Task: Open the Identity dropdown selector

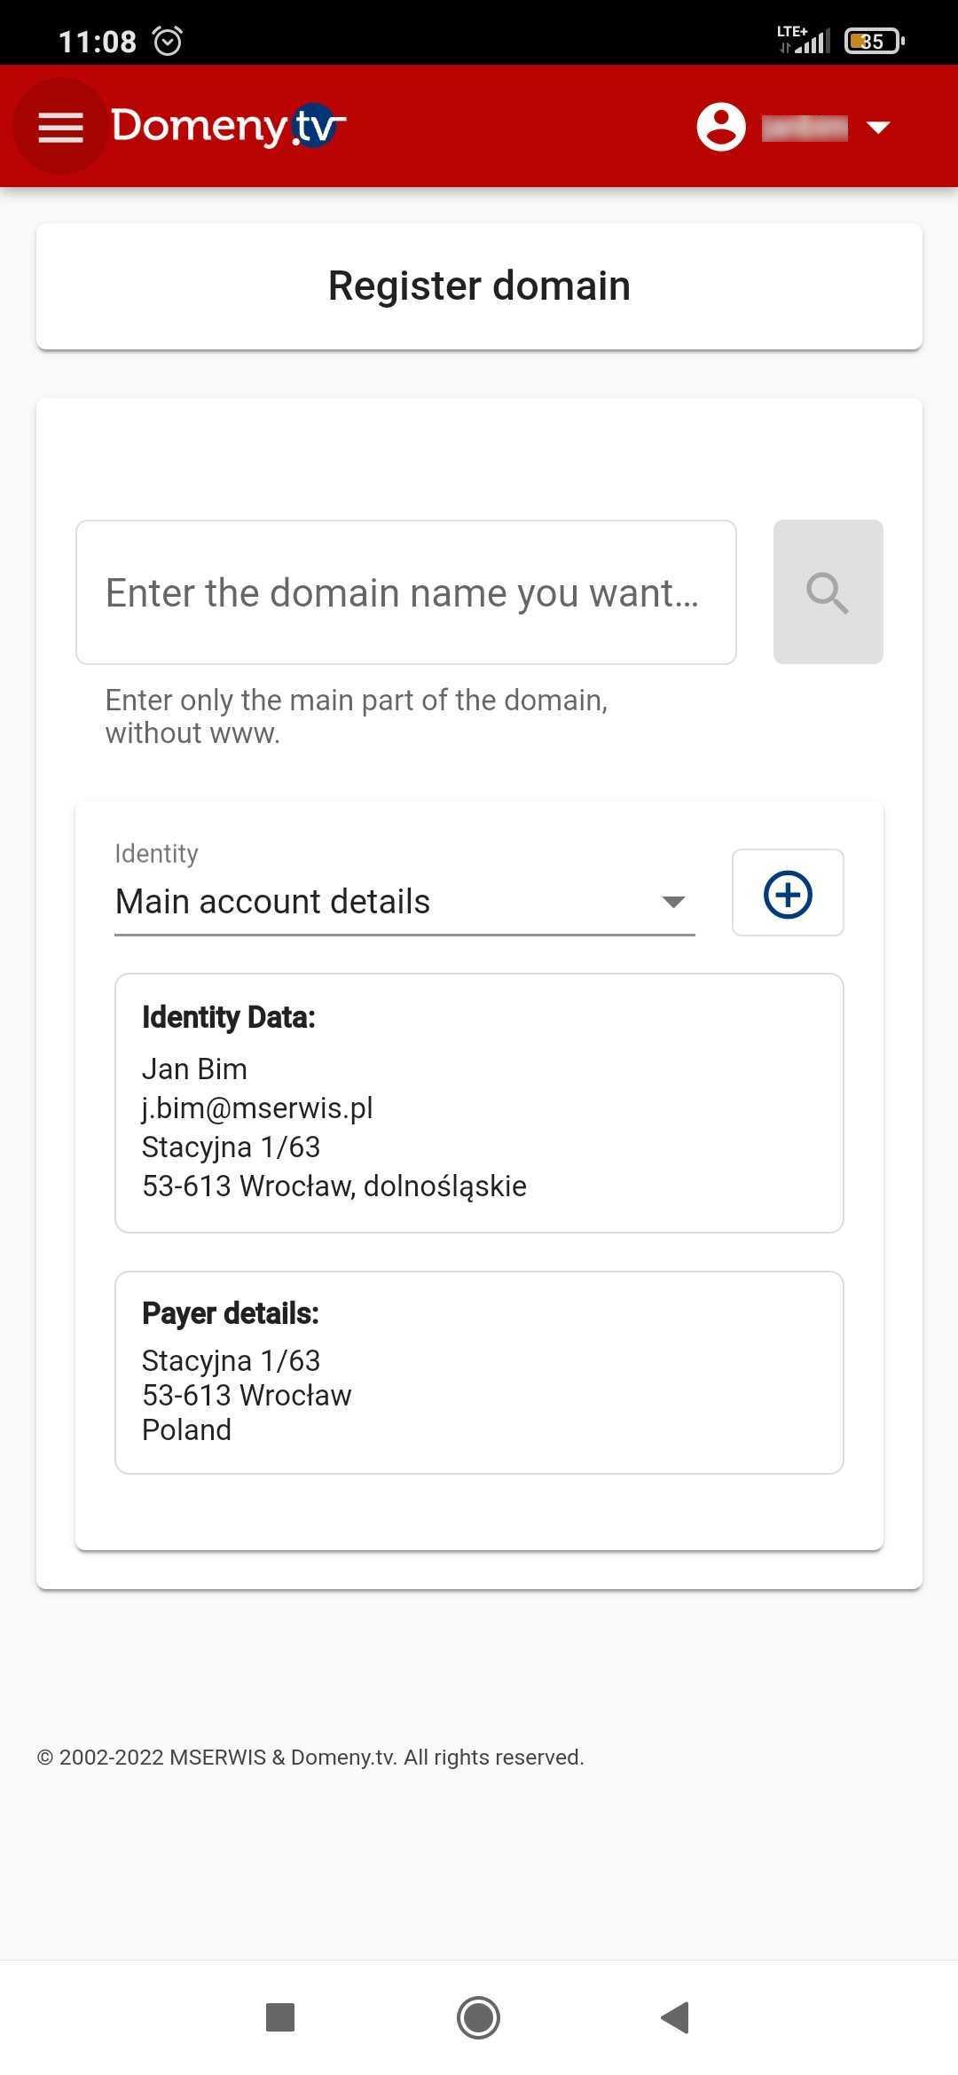Action: click(x=404, y=889)
